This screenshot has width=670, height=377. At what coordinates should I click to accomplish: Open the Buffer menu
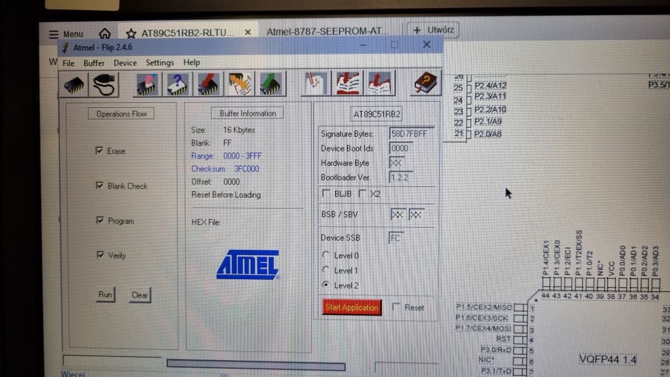[94, 63]
